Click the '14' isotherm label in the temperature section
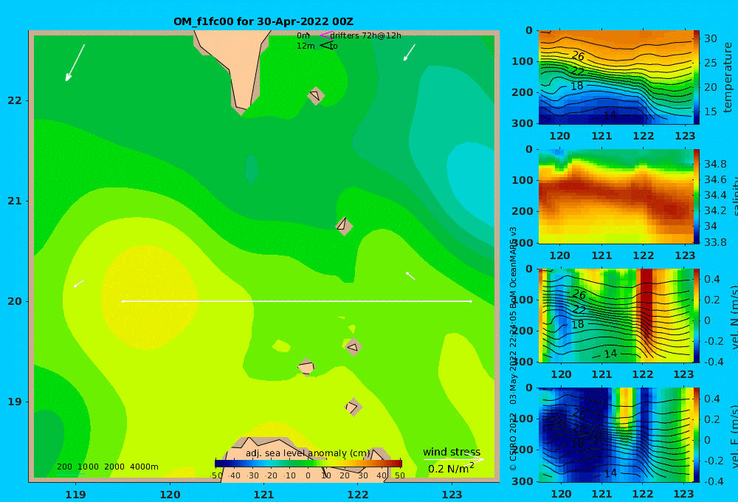Viewport: 738px width, 502px height. point(610,114)
